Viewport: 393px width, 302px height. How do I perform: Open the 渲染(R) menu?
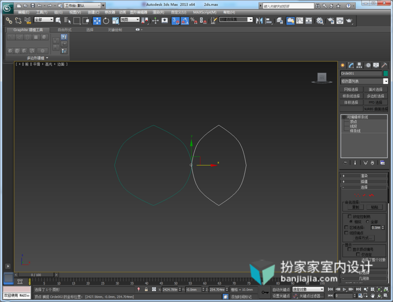pos(159,12)
